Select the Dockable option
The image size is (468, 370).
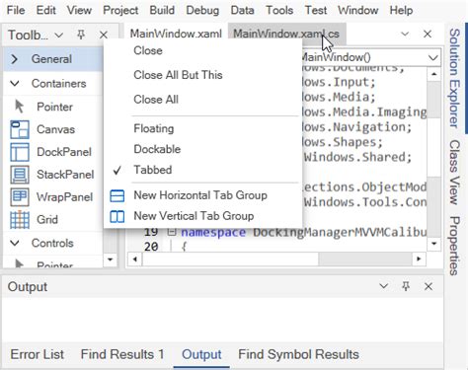pyautogui.click(x=157, y=149)
